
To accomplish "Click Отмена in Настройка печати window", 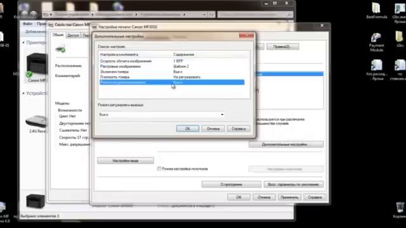I will [x=264, y=197].
